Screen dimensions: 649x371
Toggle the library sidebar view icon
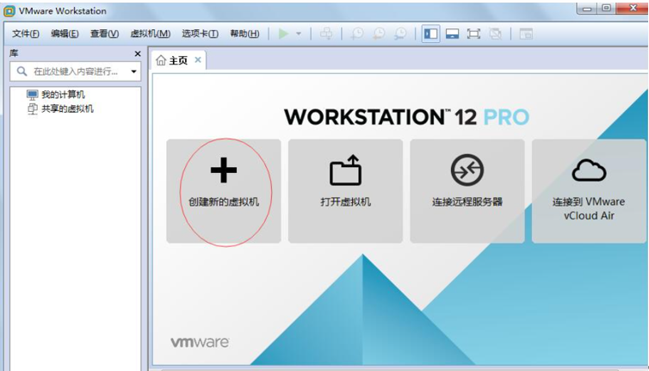coord(430,34)
